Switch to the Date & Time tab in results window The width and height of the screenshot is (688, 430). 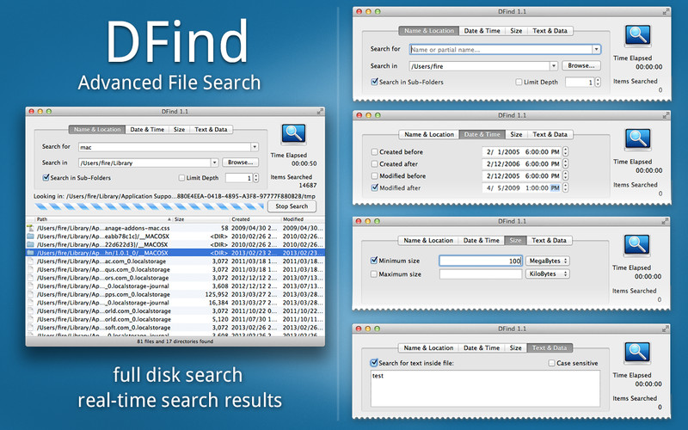147,130
